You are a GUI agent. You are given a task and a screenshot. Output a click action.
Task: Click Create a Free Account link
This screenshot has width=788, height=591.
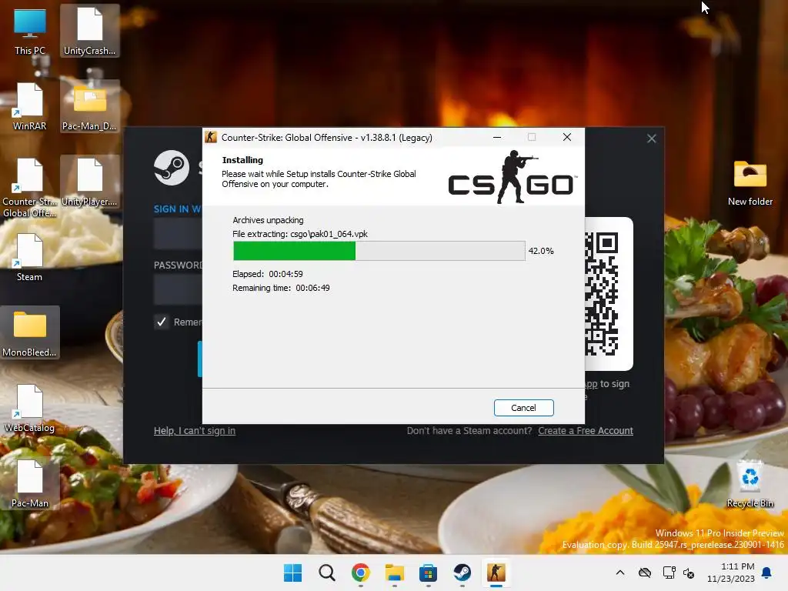point(586,431)
